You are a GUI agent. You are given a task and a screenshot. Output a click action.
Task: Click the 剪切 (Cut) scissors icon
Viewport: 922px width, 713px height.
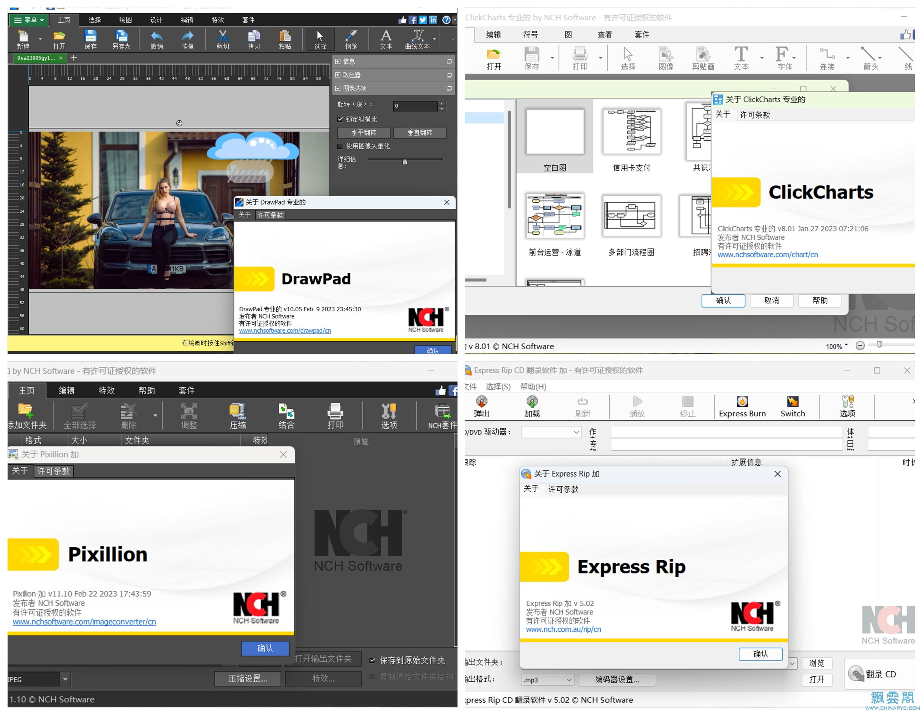[222, 40]
